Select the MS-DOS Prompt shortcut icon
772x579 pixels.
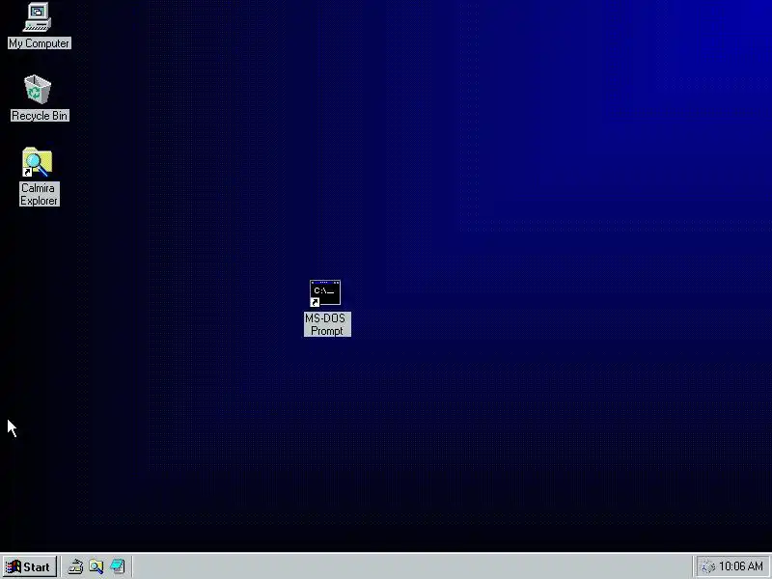click(325, 293)
